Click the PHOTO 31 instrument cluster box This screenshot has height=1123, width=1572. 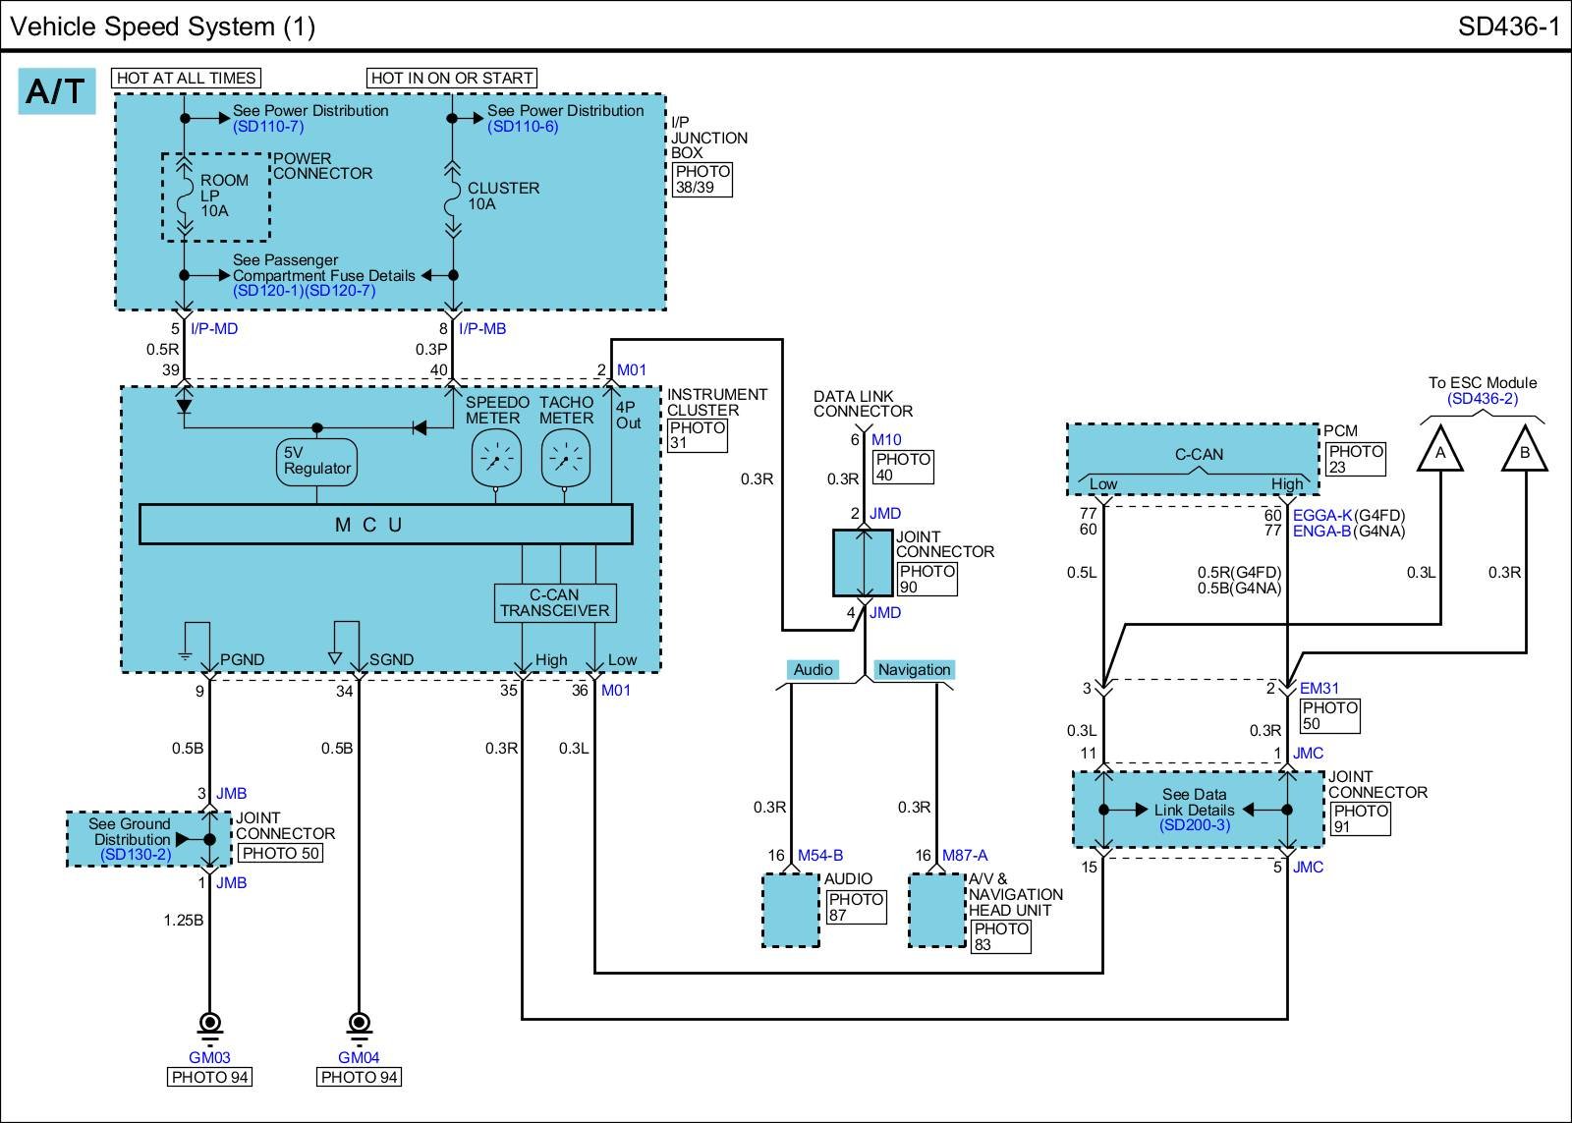(x=697, y=435)
